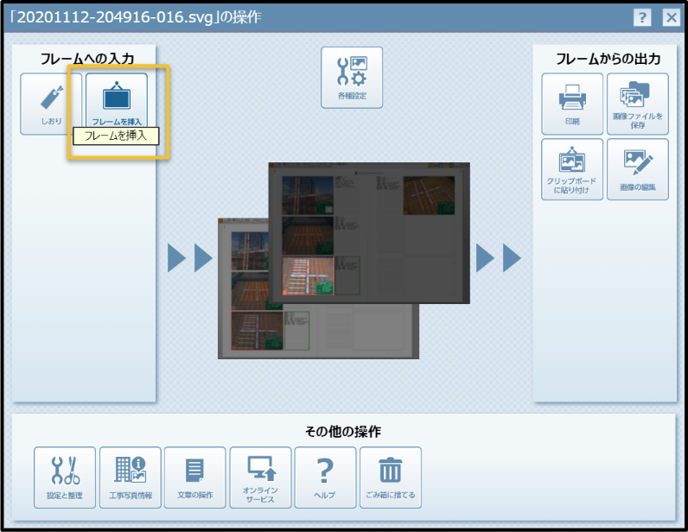Open オンラインサービス
This screenshot has height=532, width=688.
point(260,477)
